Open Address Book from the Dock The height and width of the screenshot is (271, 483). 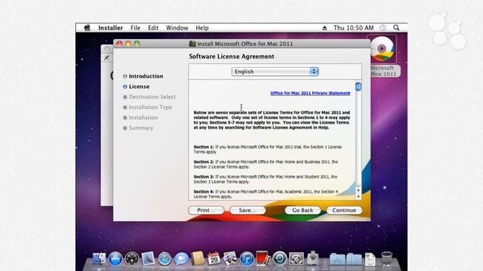coord(198,259)
